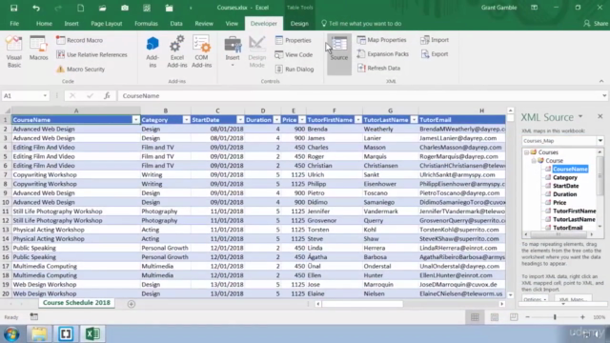Screen dimensions: 610x343
Task: Select the Category element in XML tree
Action: click(565, 177)
